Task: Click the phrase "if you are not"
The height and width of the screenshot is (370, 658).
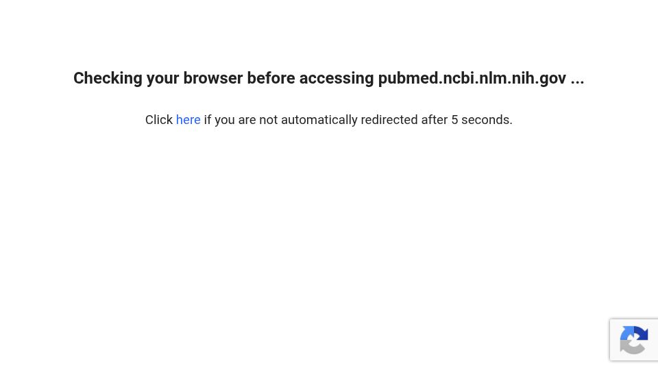Action: coord(241,120)
